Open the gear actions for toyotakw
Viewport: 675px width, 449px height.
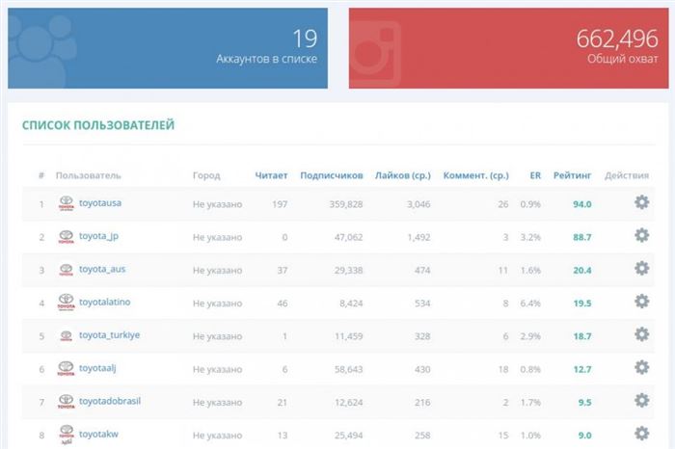click(641, 434)
